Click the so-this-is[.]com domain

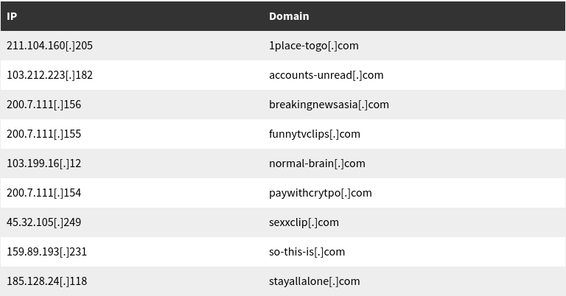pos(307,252)
